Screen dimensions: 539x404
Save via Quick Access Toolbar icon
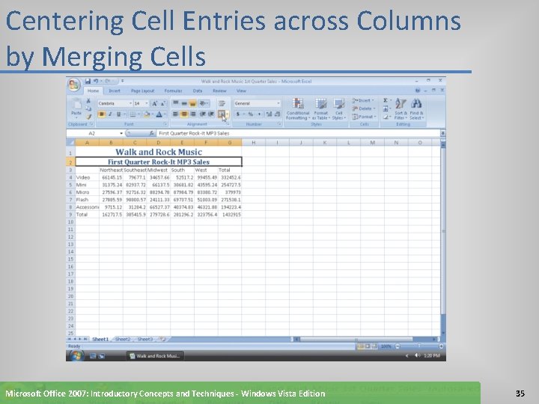click(88, 81)
